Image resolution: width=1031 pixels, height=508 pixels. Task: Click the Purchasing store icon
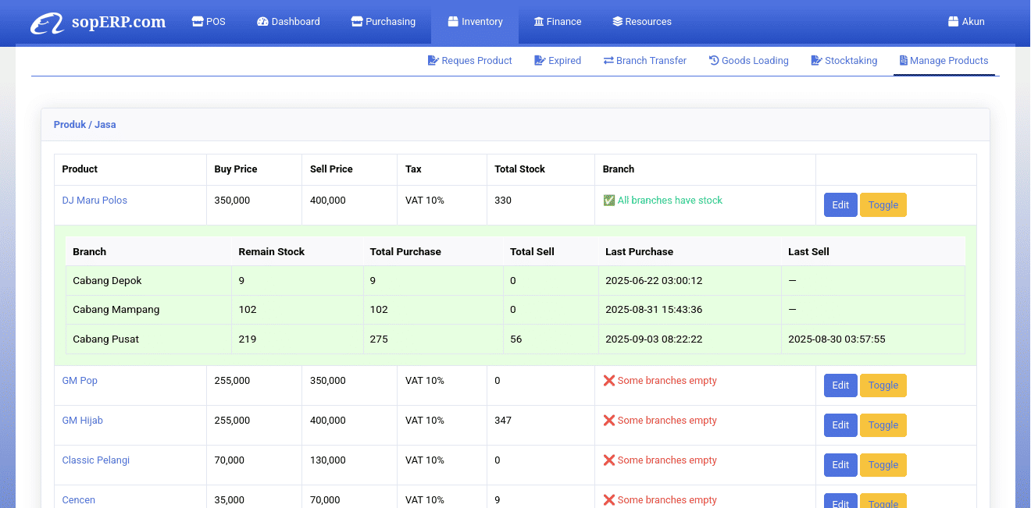[x=357, y=22]
